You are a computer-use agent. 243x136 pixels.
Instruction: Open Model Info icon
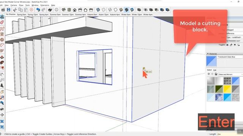57,10
